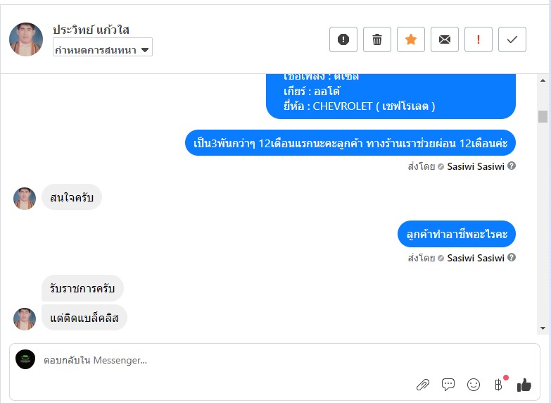The width and height of the screenshot is (551, 403).
Task: Click the scrollbar down arrow
Action: (x=543, y=328)
